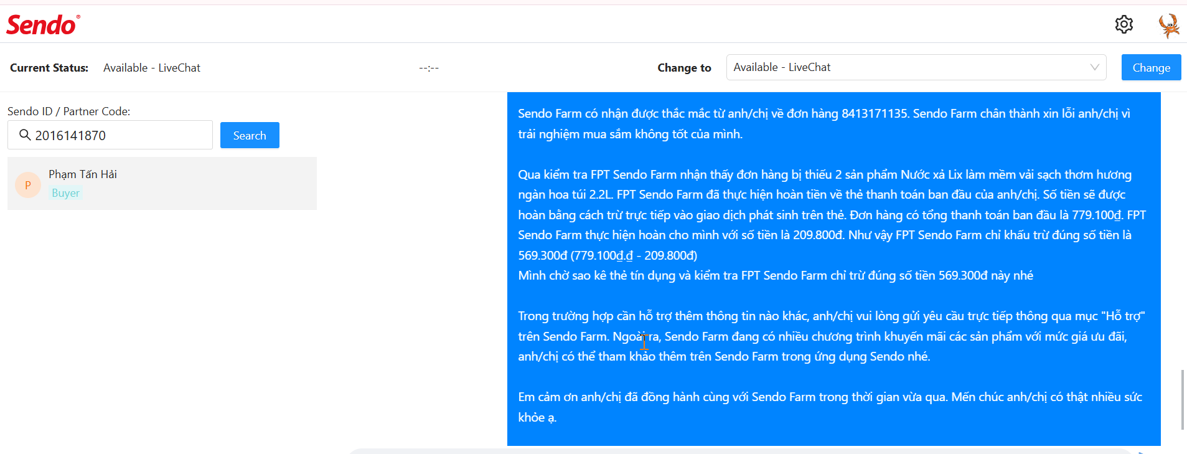The width and height of the screenshot is (1187, 454).
Task: Click the crab avatar profile icon
Action: (1168, 26)
